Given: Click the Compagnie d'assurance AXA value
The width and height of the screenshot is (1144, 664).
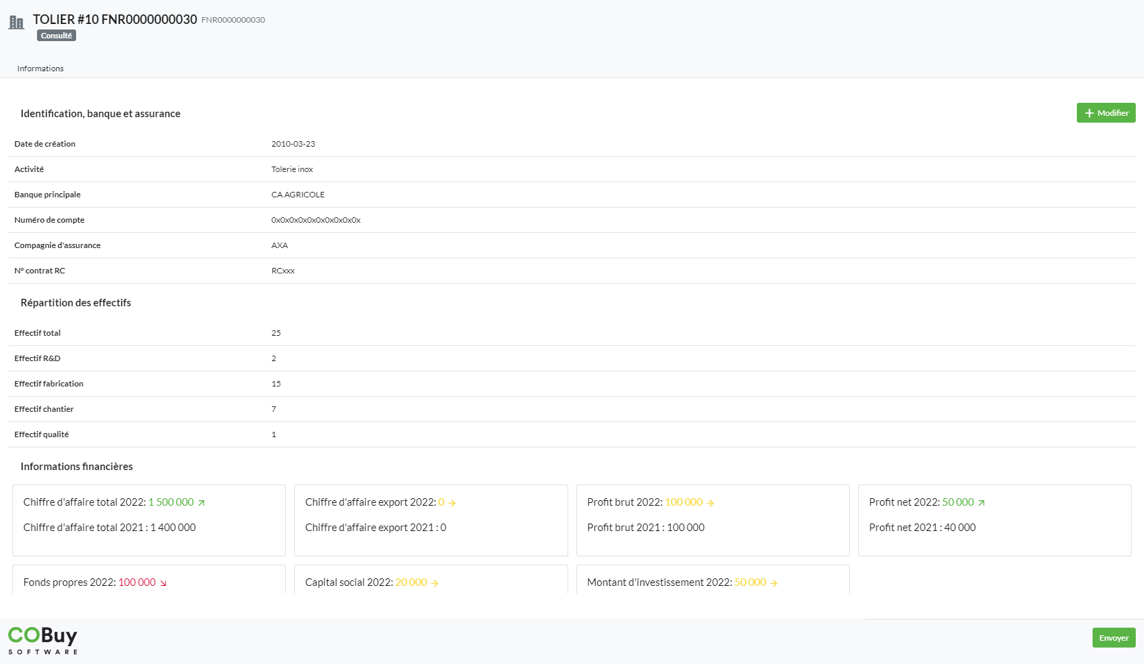Looking at the screenshot, I should pyautogui.click(x=280, y=245).
